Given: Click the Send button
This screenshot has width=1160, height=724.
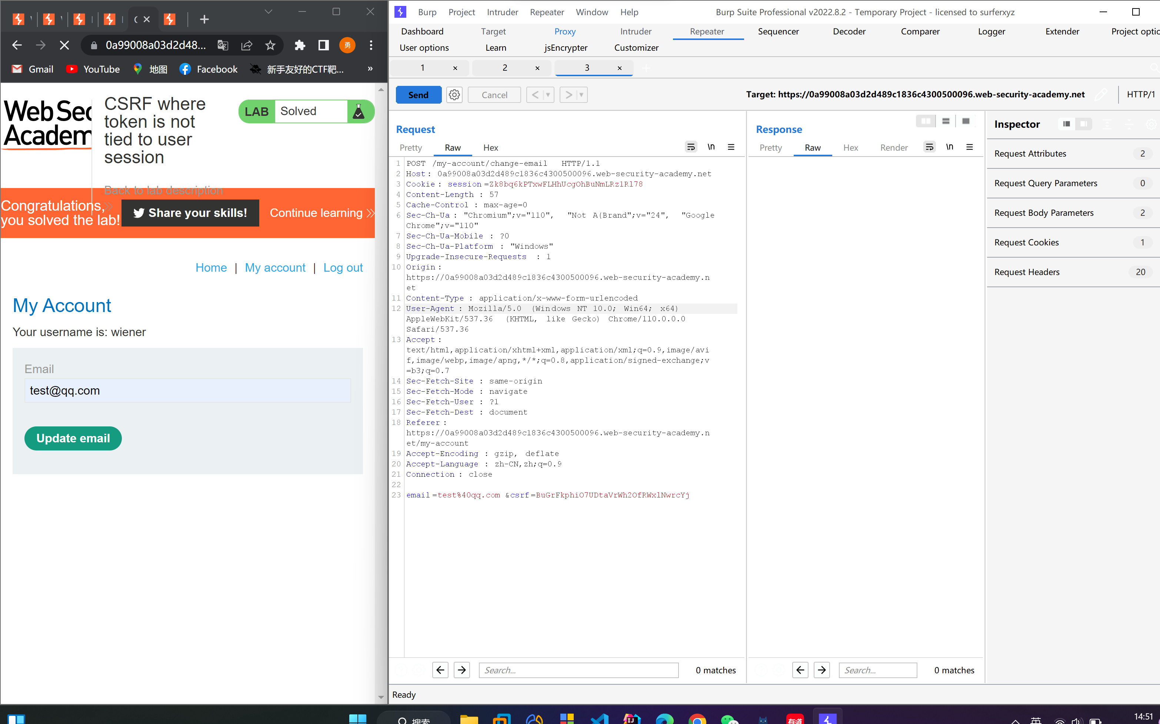Looking at the screenshot, I should [418, 95].
